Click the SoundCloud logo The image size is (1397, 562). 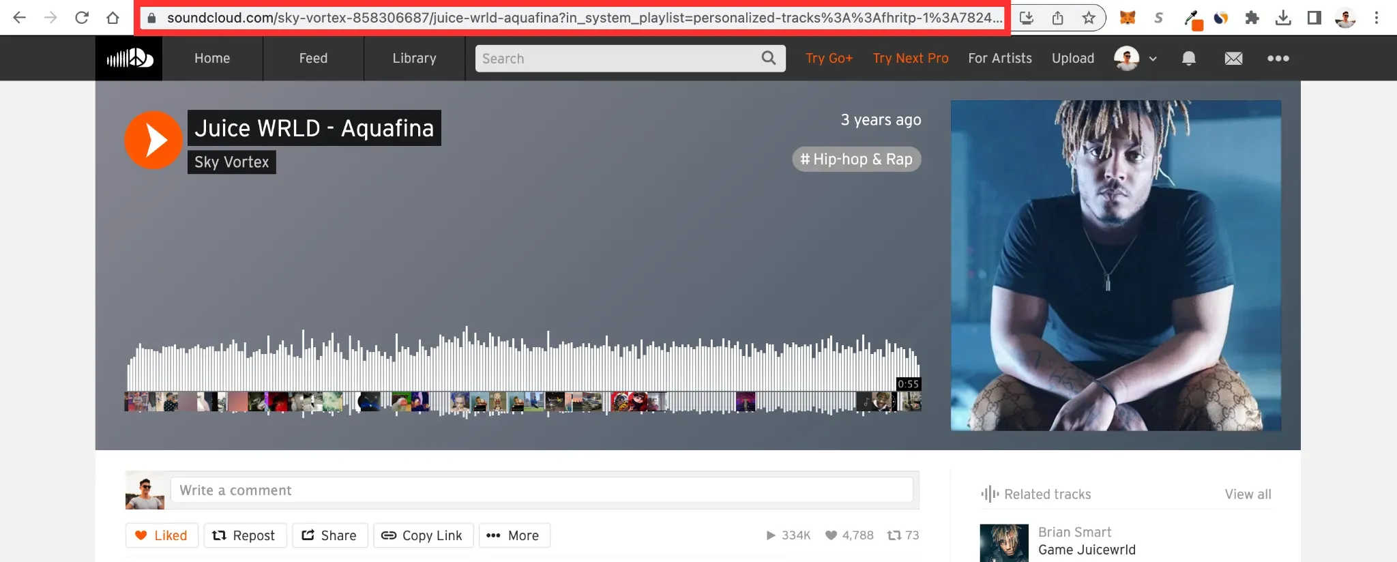[129, 58]
